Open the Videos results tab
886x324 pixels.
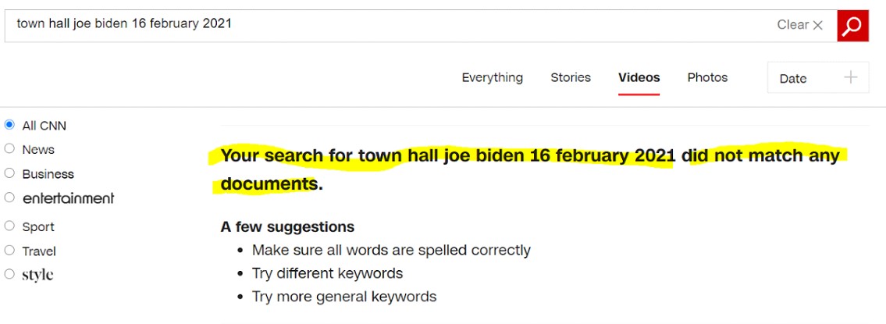click(x=639, y=77)
